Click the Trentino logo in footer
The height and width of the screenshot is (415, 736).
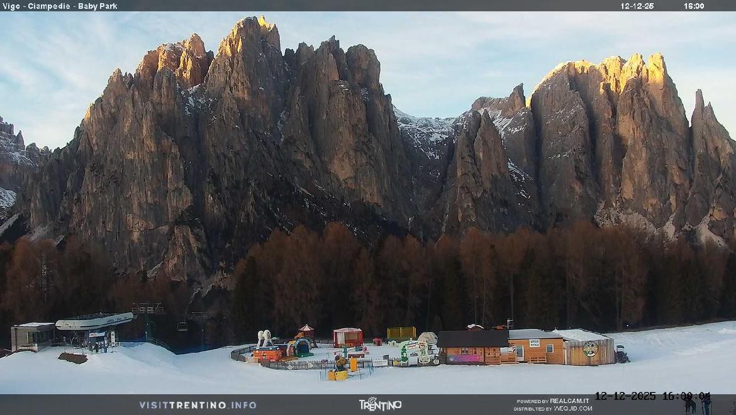click(380, 404)
